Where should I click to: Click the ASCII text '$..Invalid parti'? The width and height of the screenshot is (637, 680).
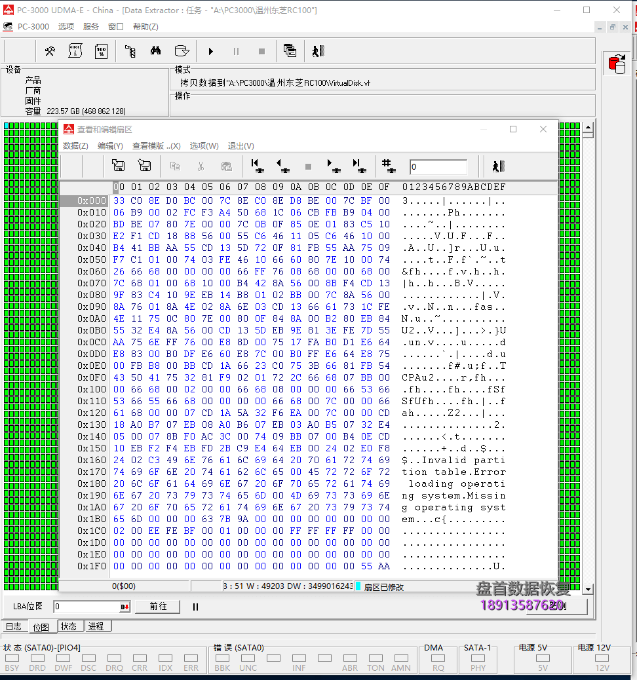454,460
